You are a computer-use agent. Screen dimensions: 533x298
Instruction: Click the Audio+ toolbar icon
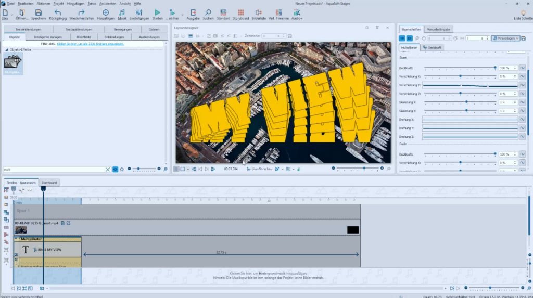tap(297, 12)
